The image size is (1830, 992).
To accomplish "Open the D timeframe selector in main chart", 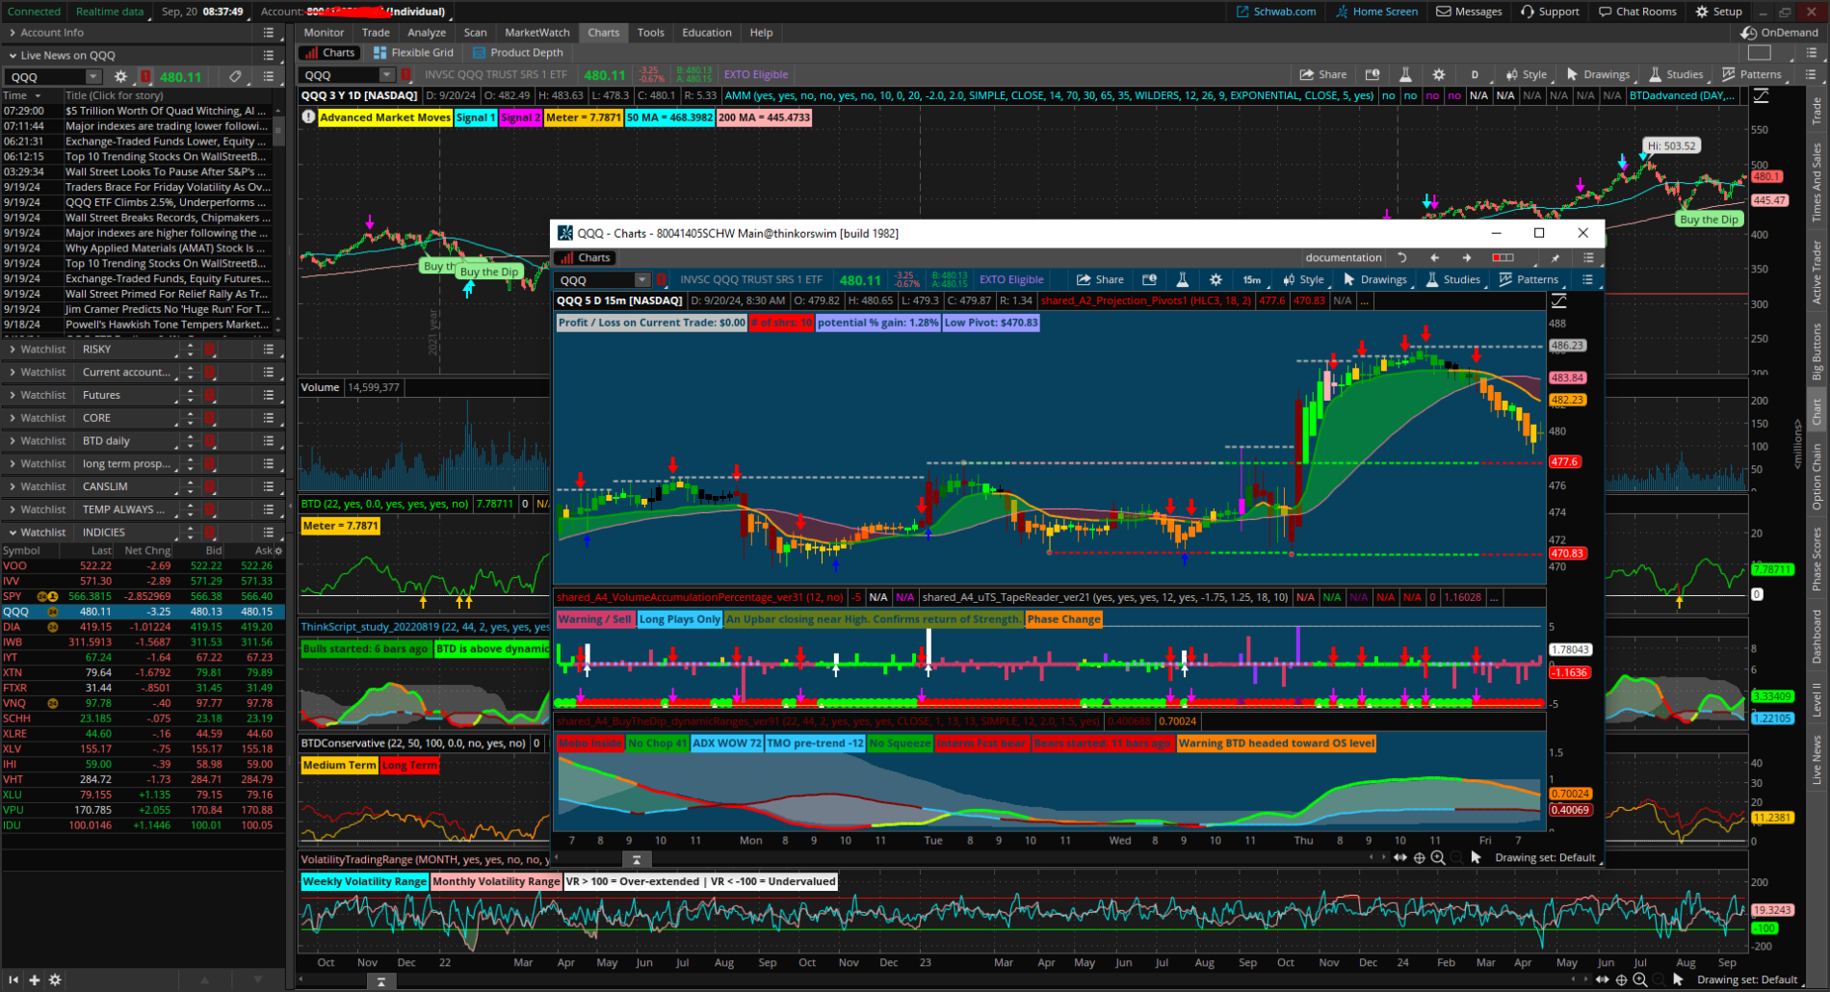I will click(x=1475, y=74).
